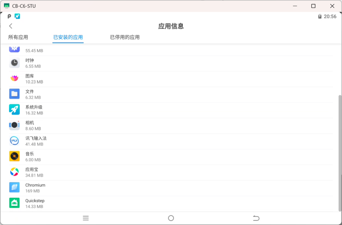The height and width of the screenshot is (225, 342).
Task: Open the Chromium app icon
Action: pyautogui.click(x=14, y=187)
